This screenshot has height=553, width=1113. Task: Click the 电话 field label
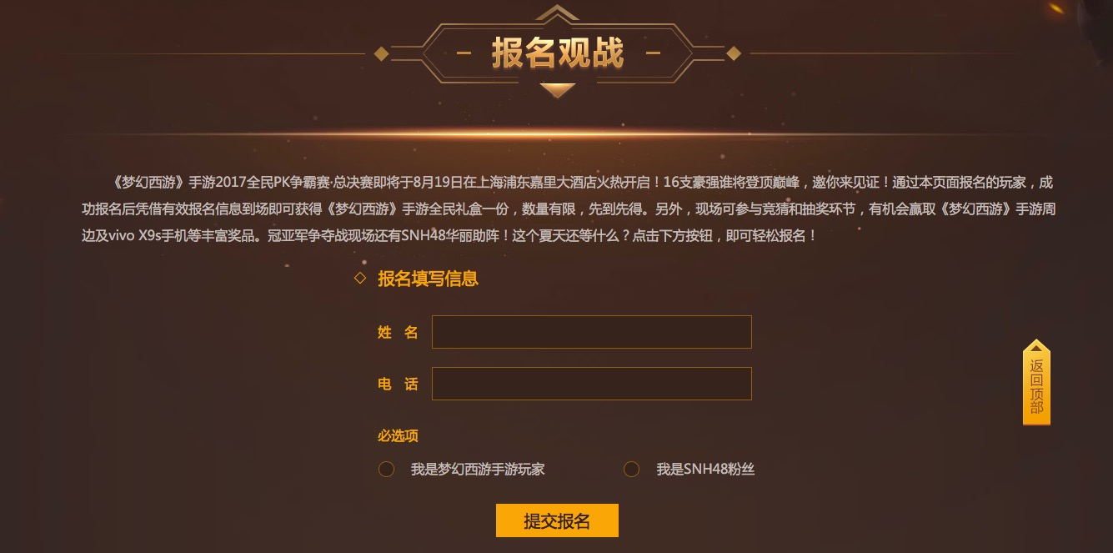[398, 385]
